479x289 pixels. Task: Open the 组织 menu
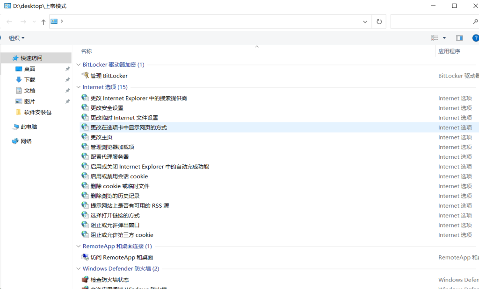click(x=17, y=38)
